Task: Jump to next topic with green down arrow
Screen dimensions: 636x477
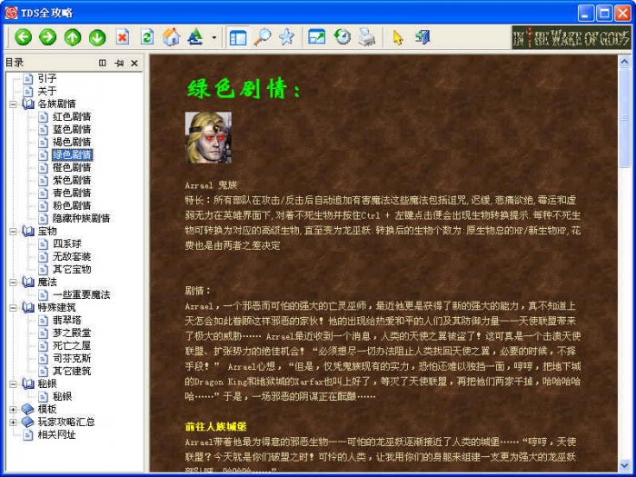Action: point(97,37)
